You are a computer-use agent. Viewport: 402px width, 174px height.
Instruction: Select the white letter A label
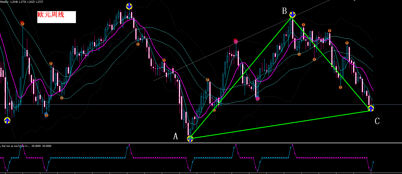pyautogui.click(x=176, y=137)
